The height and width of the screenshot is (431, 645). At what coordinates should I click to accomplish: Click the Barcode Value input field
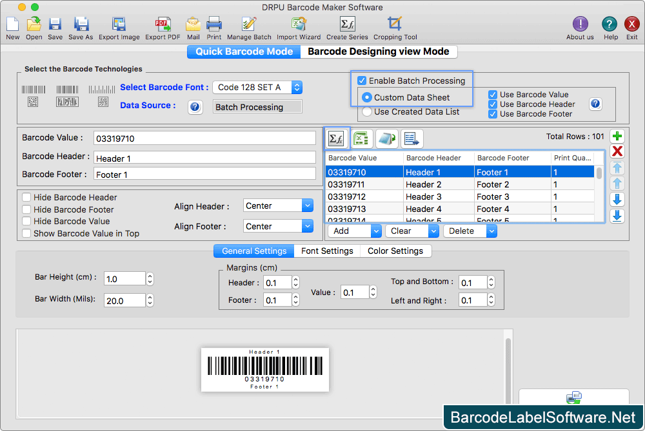205,139
